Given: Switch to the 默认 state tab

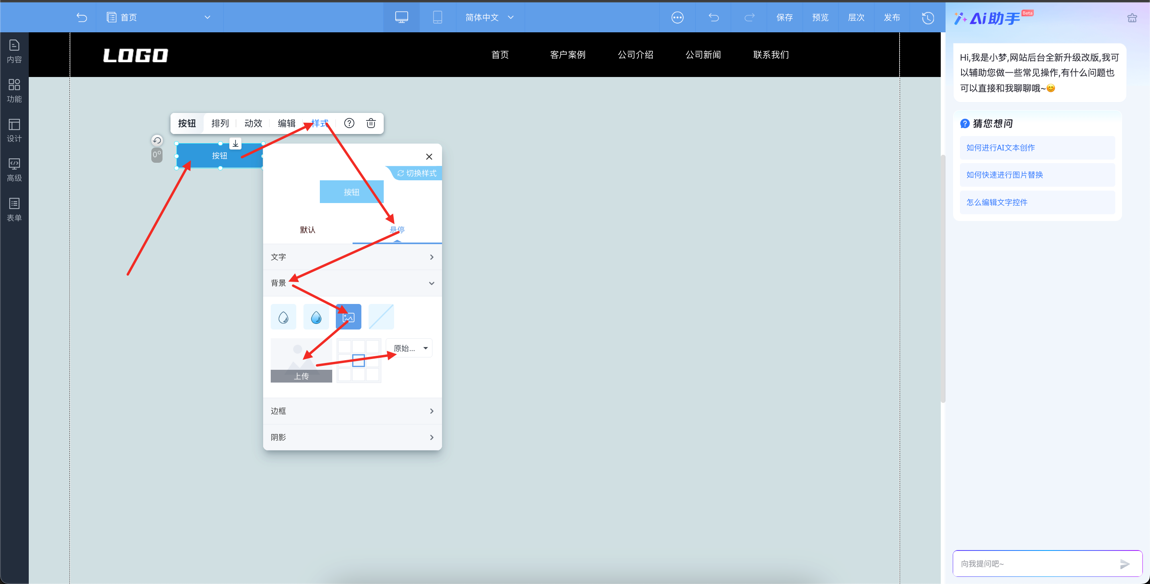Looking at the screenshot, I should click(x=307, y=230).
